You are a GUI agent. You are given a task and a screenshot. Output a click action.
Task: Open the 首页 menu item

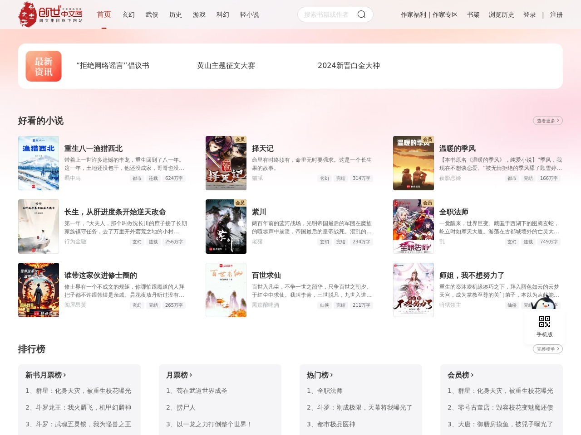[103, 14]
